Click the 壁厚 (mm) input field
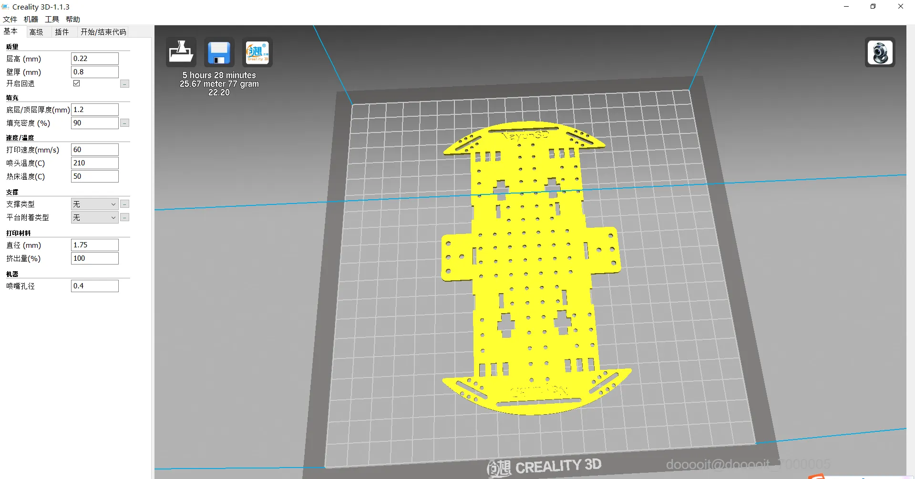This screenshot has height=479, width=915. point(94,72)
